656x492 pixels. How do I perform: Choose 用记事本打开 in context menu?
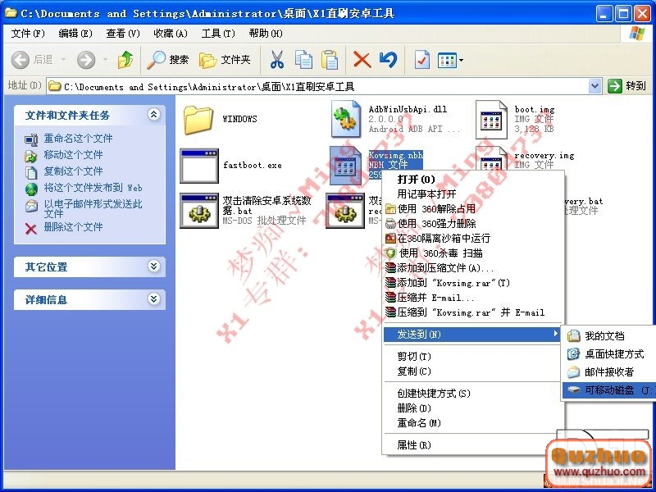[x=473, y=194]
